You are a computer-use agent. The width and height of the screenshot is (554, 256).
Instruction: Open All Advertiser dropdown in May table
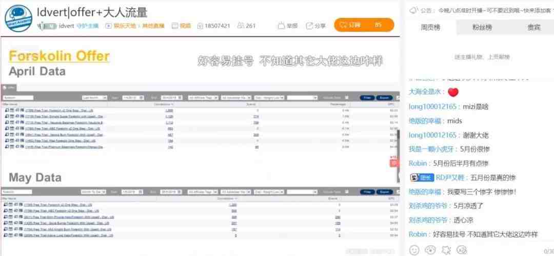(x=236, y=192)
